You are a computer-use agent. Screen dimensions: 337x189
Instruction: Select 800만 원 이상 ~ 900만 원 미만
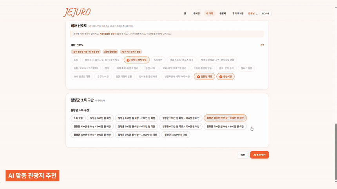pos(92,135)
